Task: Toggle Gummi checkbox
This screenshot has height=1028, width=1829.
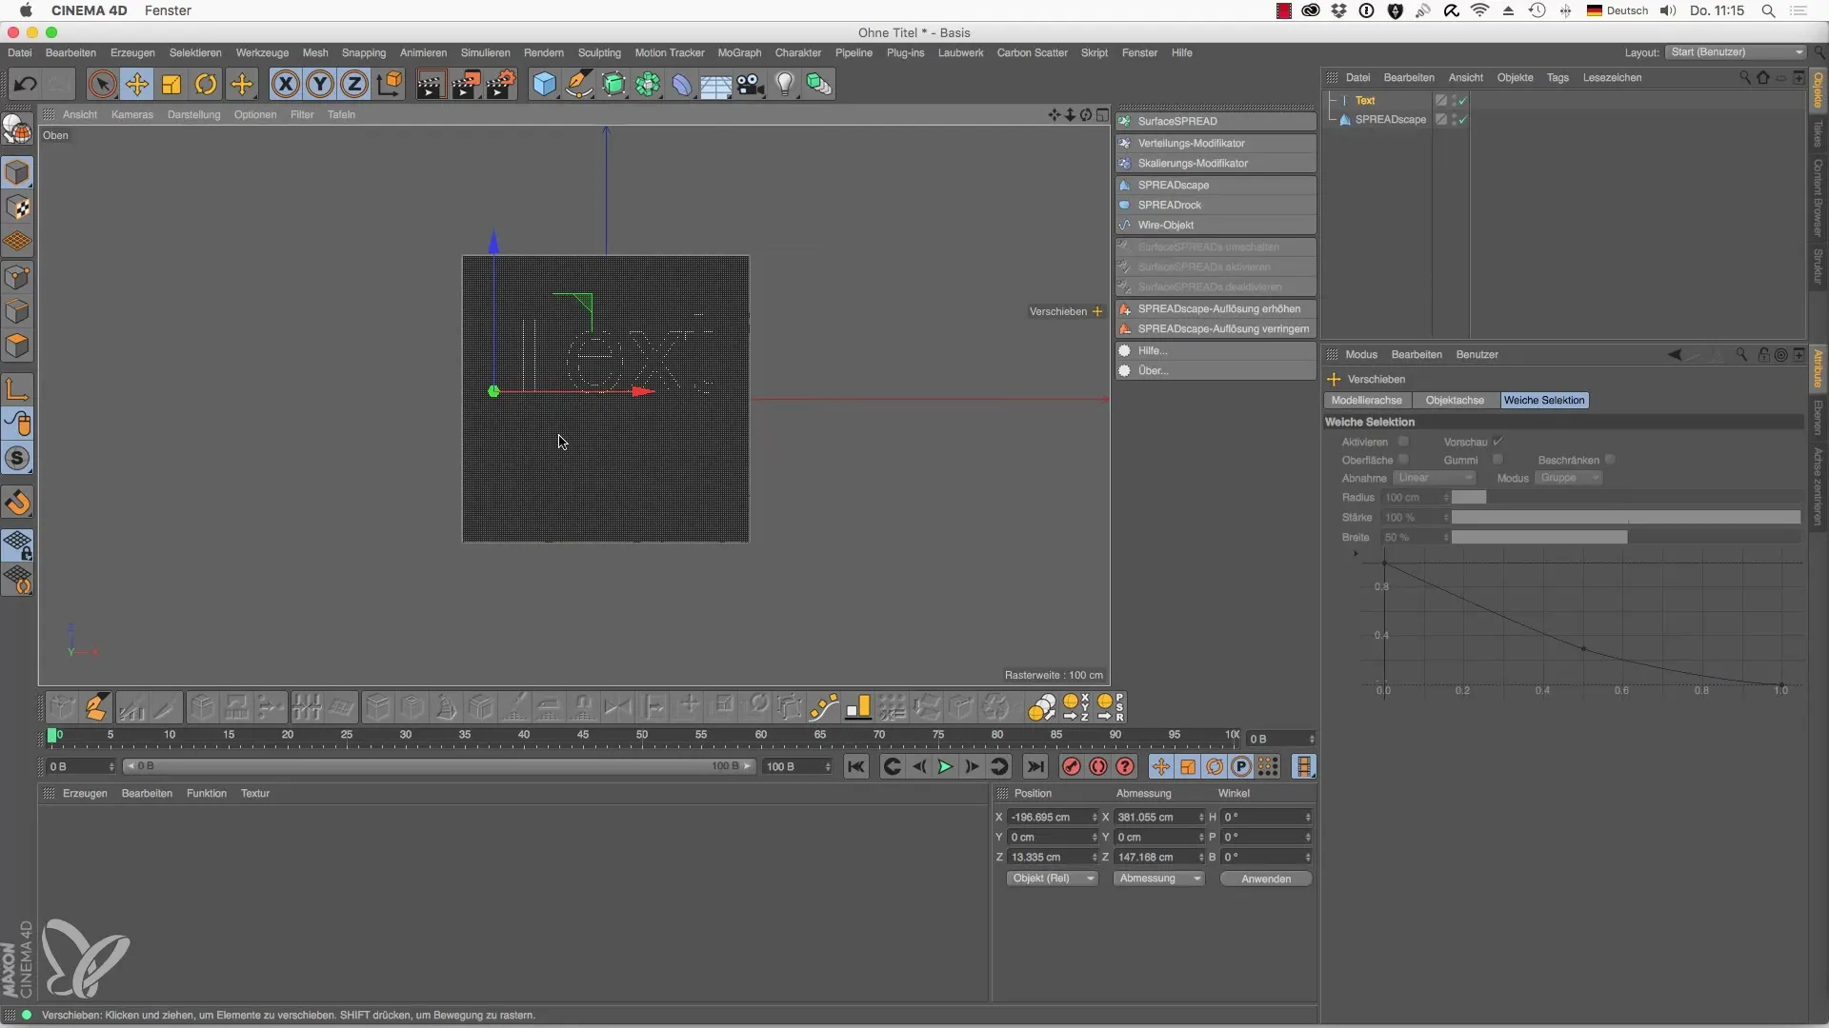Action: click(x=1497, y=460)
